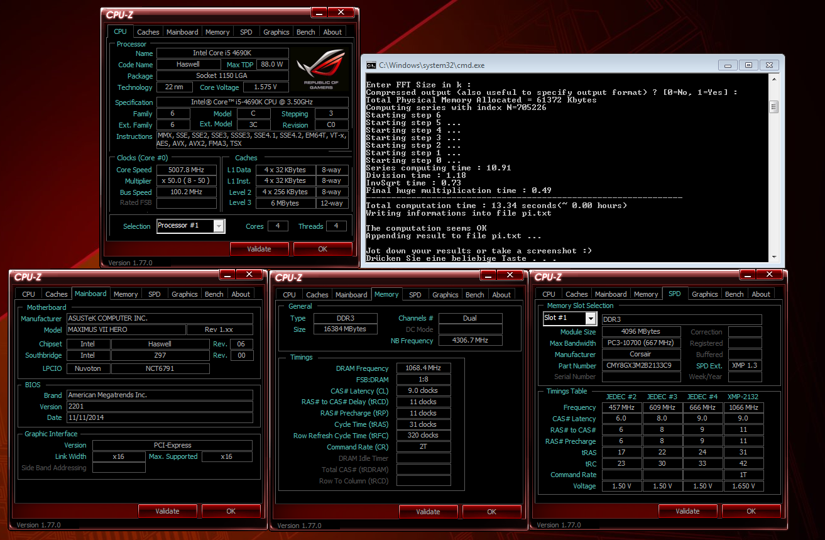Click the Part Number CMY8GX3M2B2133C9
This screenshot has height=540, width=825.
(641, 366)
